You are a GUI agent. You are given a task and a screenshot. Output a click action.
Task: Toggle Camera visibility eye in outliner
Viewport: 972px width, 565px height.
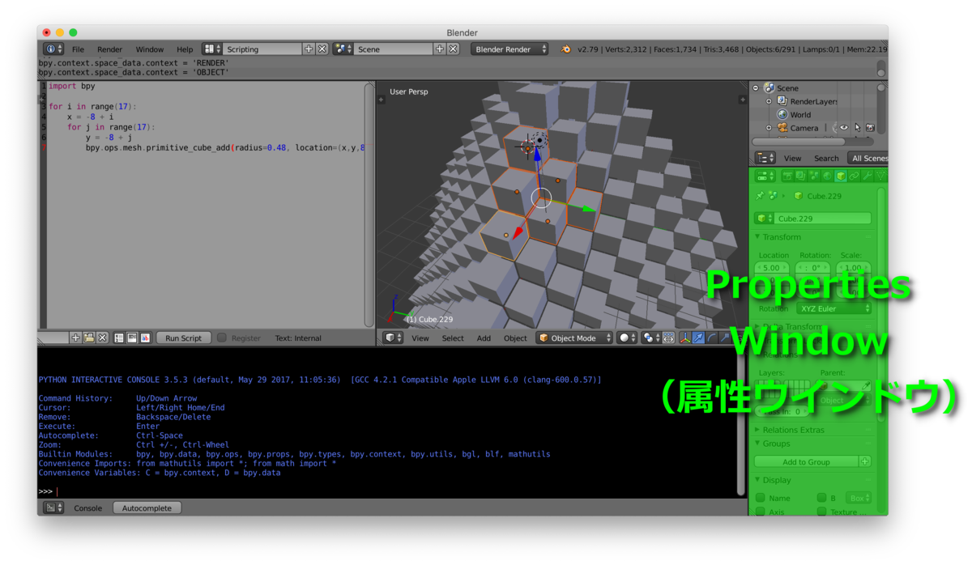point(844,128)
